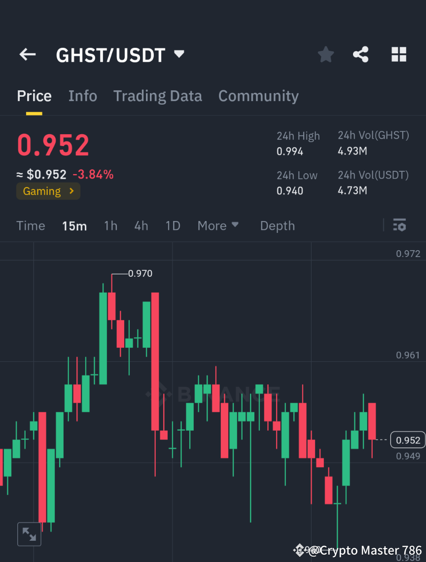
Task: Switch chart to 1h interval
Action: coord(110,225)
